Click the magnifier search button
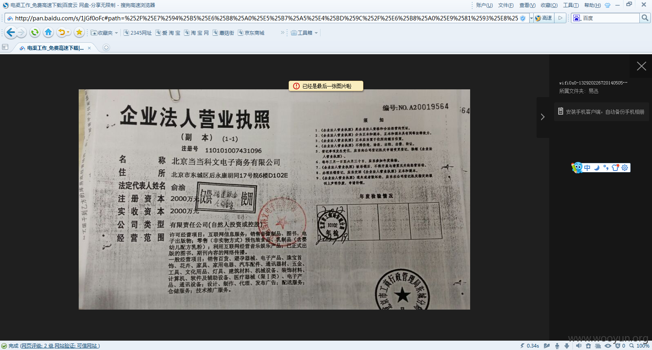Image resolution: width=652 pixels, height=350 pixels. [645, 18]
